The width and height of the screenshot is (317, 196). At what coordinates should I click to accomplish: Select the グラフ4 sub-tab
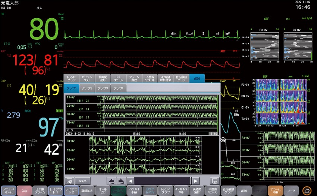tap(119, 88)
